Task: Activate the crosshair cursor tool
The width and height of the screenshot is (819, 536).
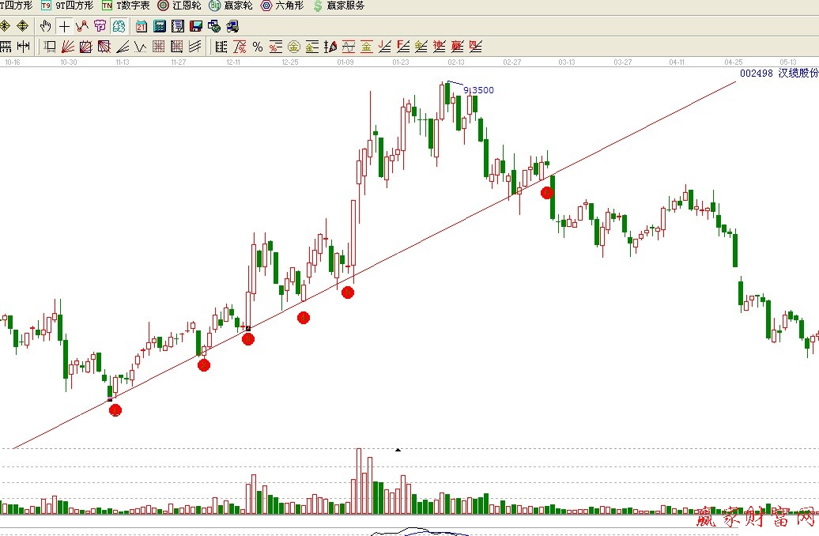Action: coord(64,26)
